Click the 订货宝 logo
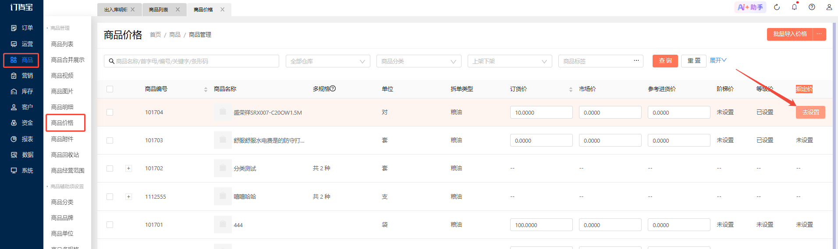 click(x=21, y=7)
